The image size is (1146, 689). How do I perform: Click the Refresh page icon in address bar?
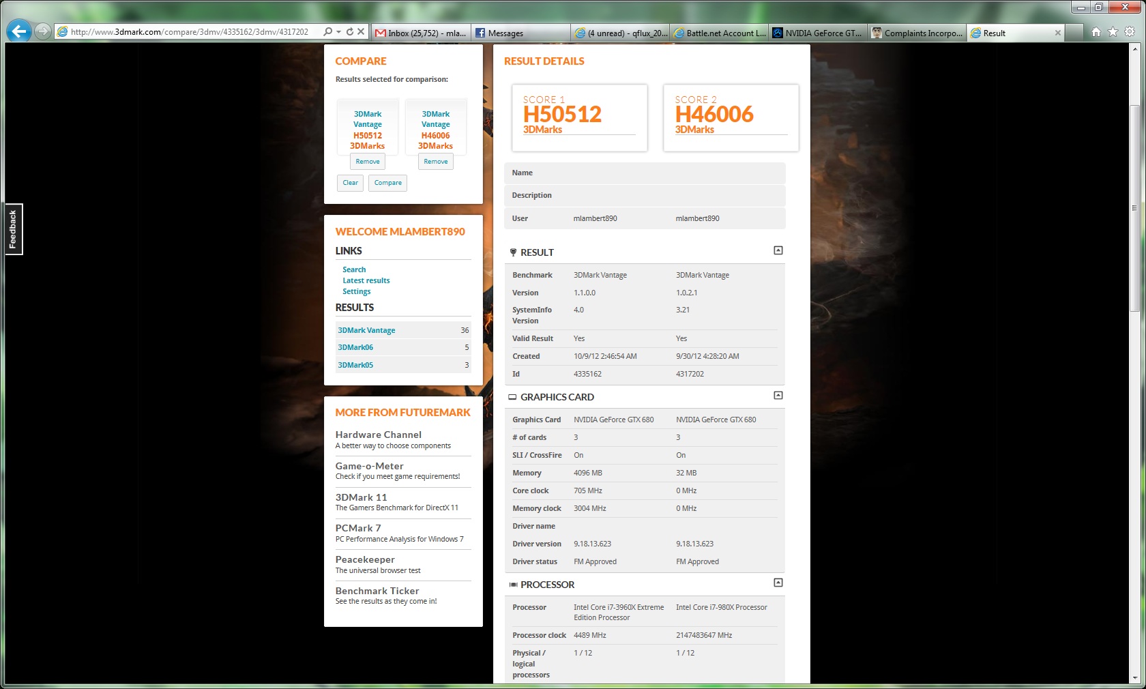(349, 32)
